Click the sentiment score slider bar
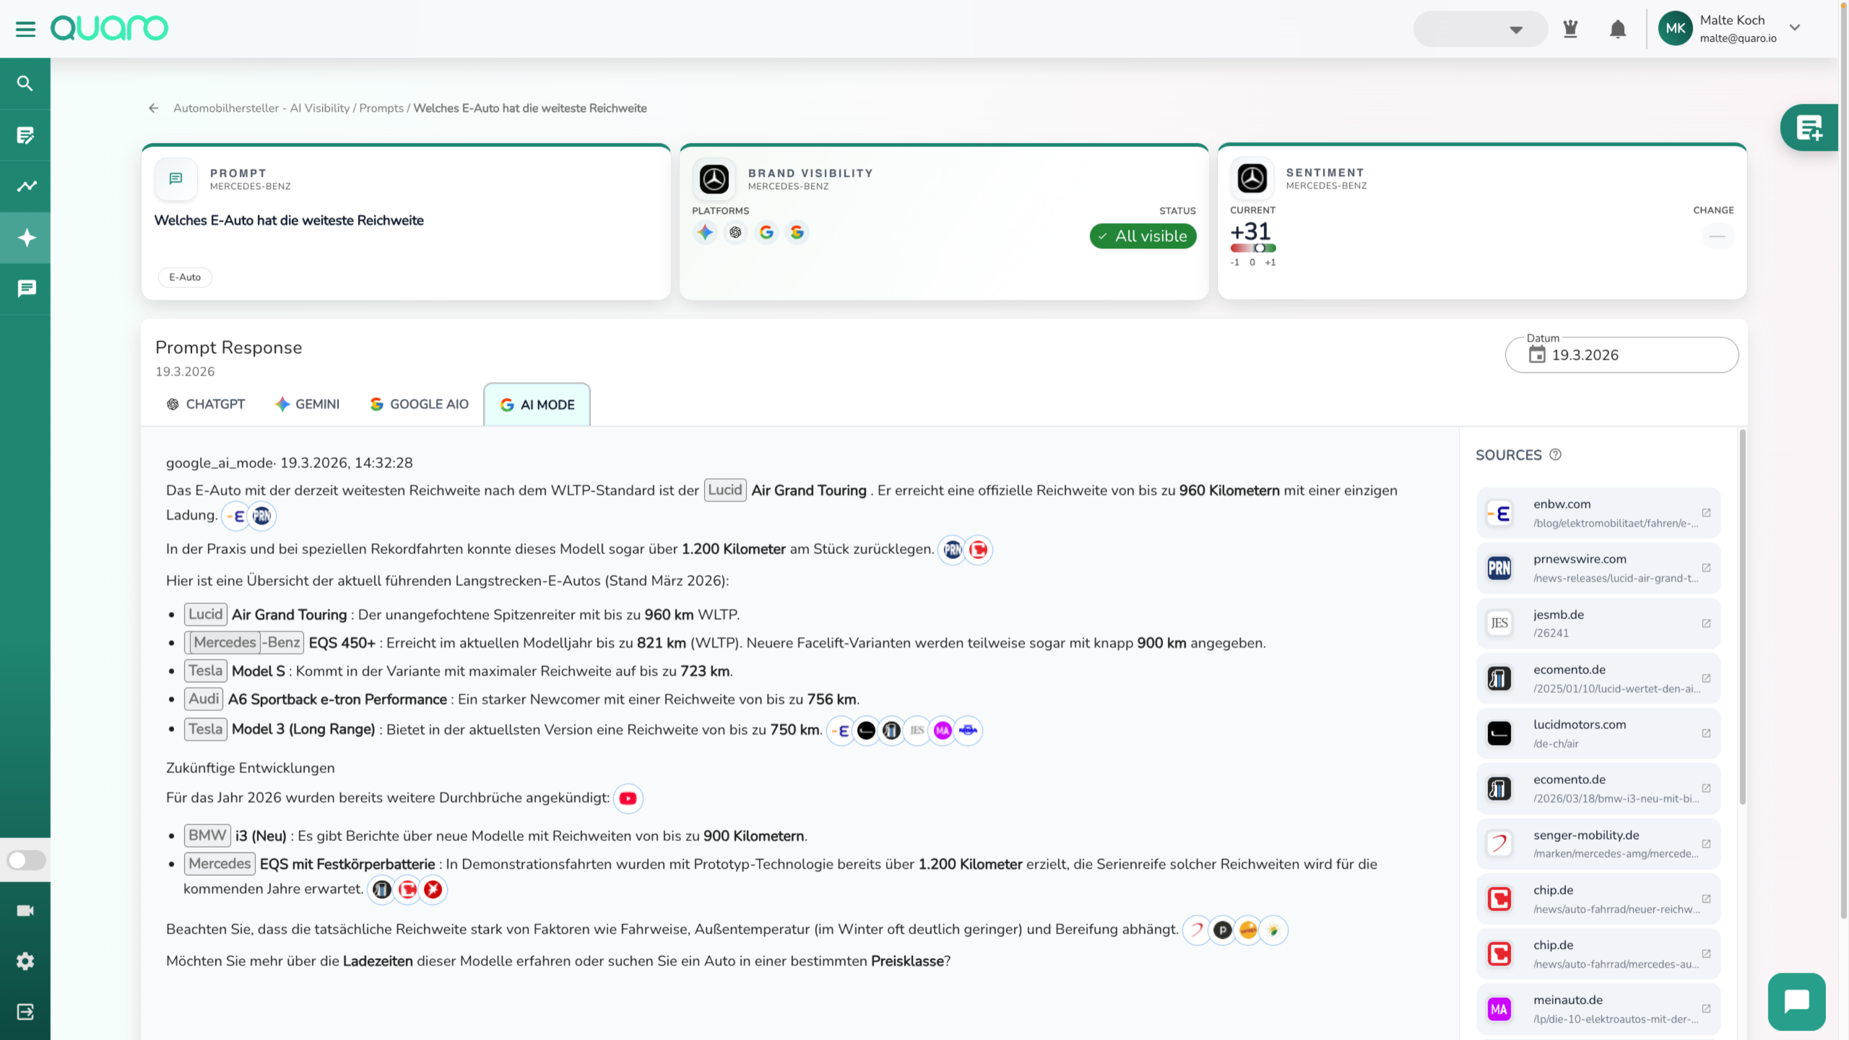 [1253, 248]
